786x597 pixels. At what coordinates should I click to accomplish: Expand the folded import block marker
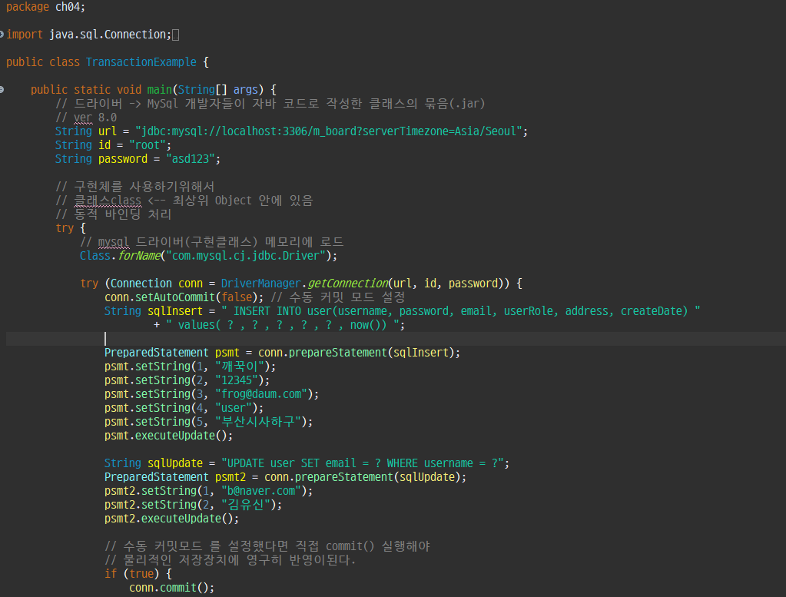2,35
